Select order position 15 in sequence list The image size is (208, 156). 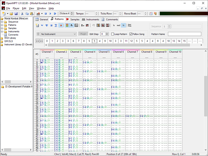click(184, 41)
